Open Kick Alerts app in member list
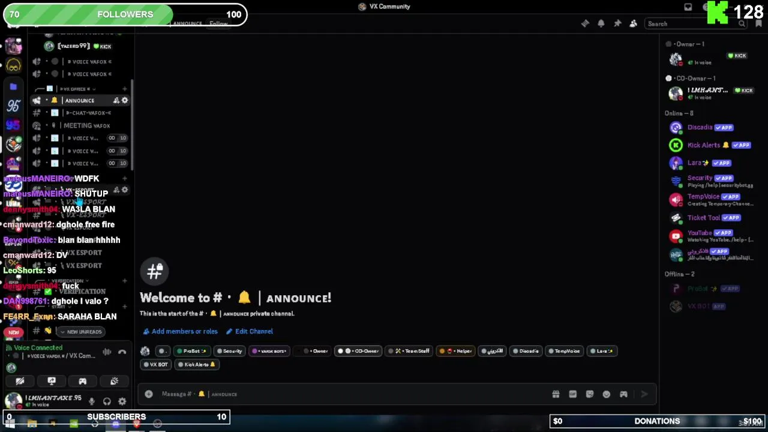This screenshot has width=768, height=432. (711, 145)
